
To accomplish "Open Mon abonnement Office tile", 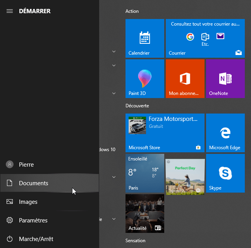I will coord(185,79).
